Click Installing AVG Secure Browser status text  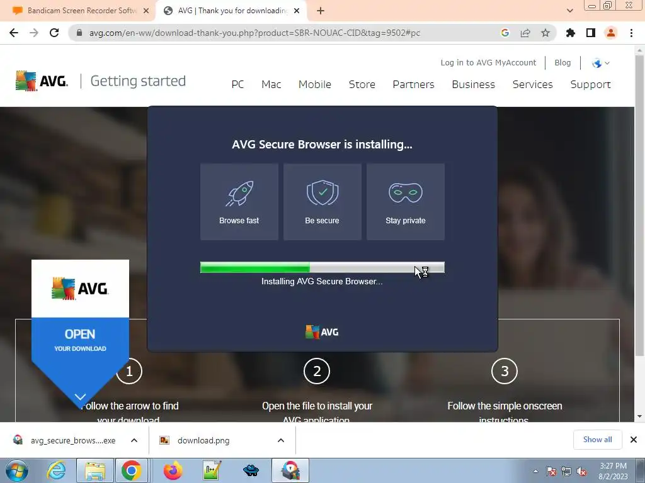click(x=322, y=282)
